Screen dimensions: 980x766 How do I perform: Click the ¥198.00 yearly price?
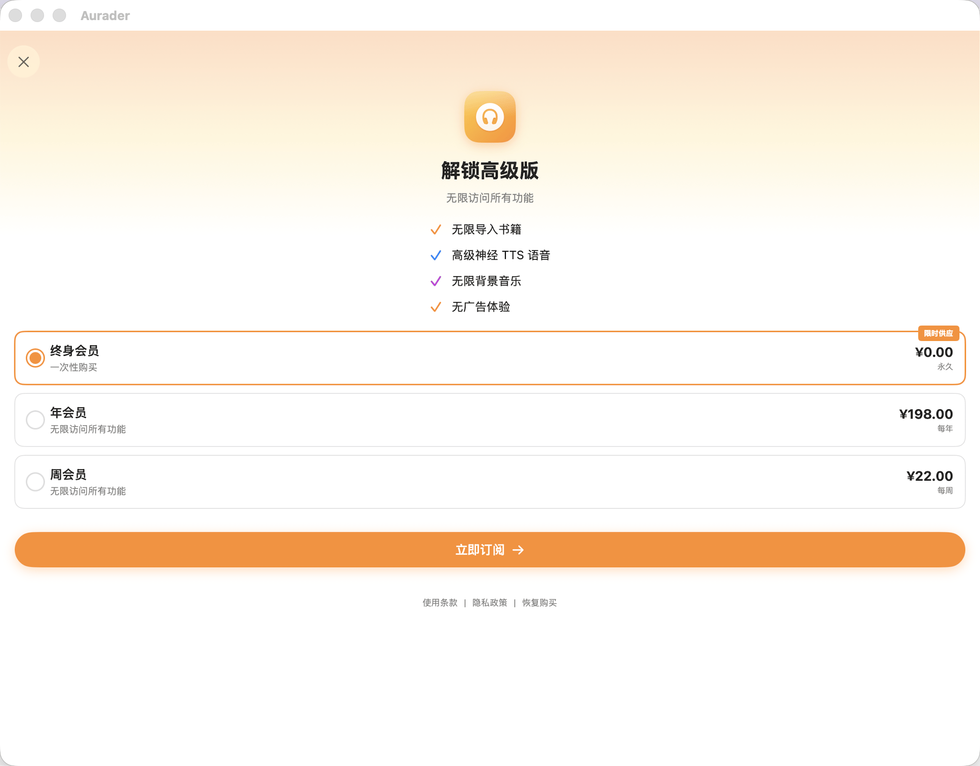(925, 414)
